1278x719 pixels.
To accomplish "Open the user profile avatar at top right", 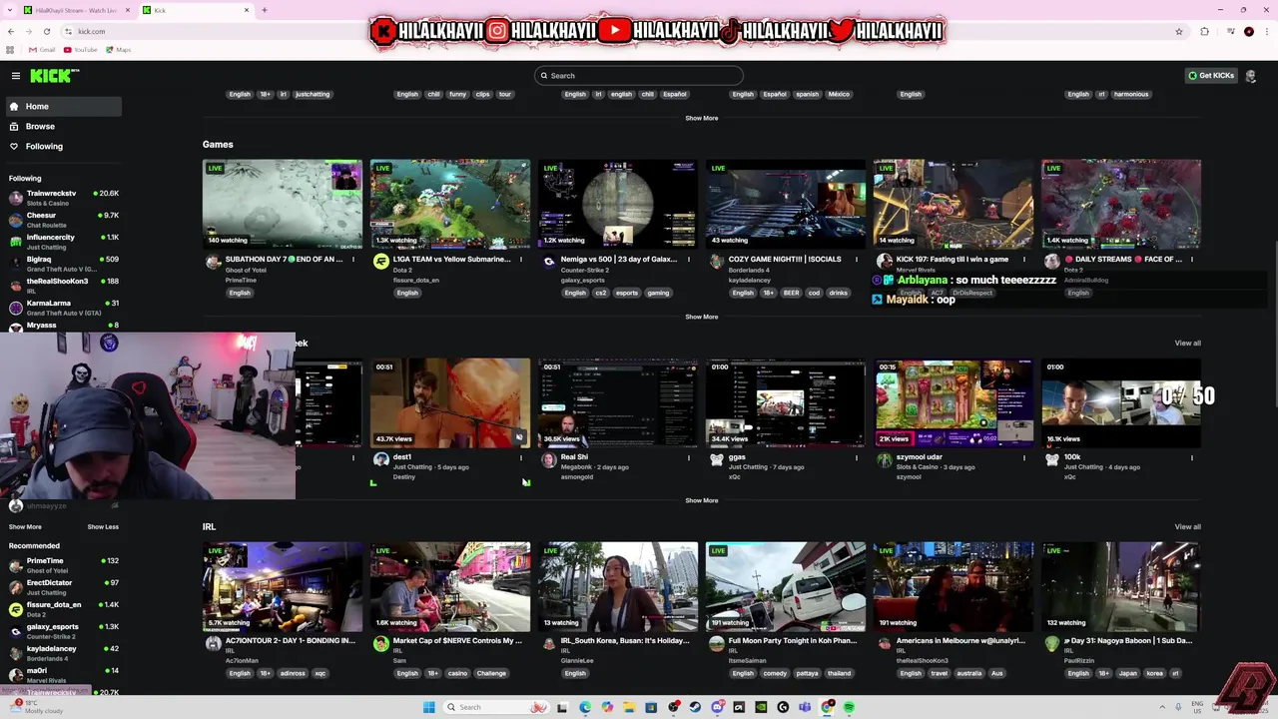I will point(1251,76).
